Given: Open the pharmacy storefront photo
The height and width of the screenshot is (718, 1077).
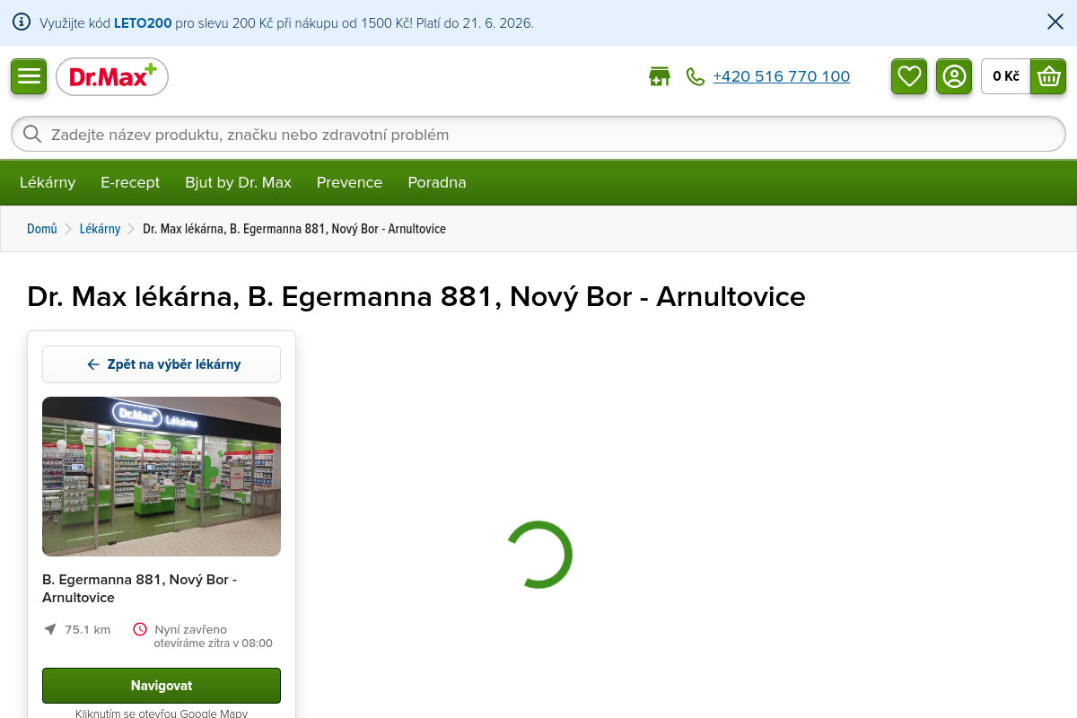Looking at the screenshot, I should point(162,477).
